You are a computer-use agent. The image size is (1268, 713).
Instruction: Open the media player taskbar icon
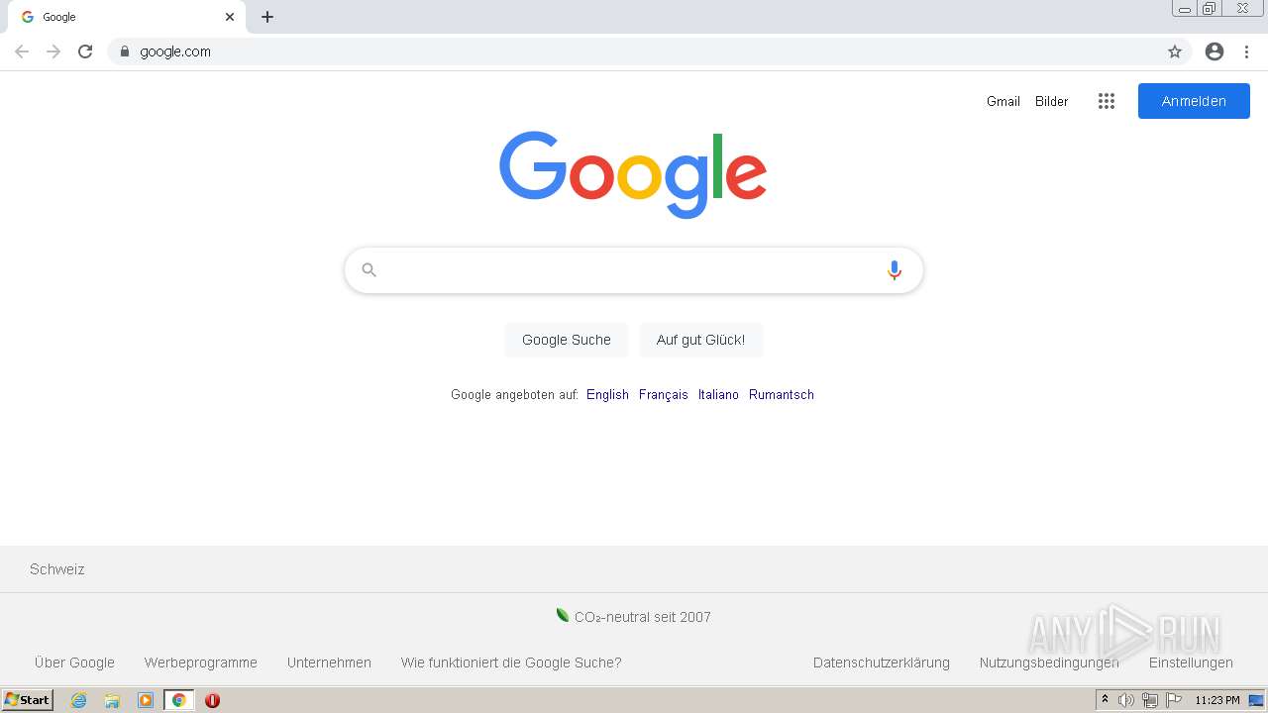click(x=146, y=700)
